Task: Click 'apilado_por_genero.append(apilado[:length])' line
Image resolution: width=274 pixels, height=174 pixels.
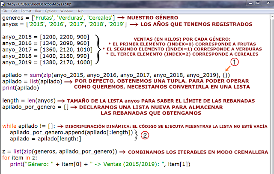Action: coord(71,133)
